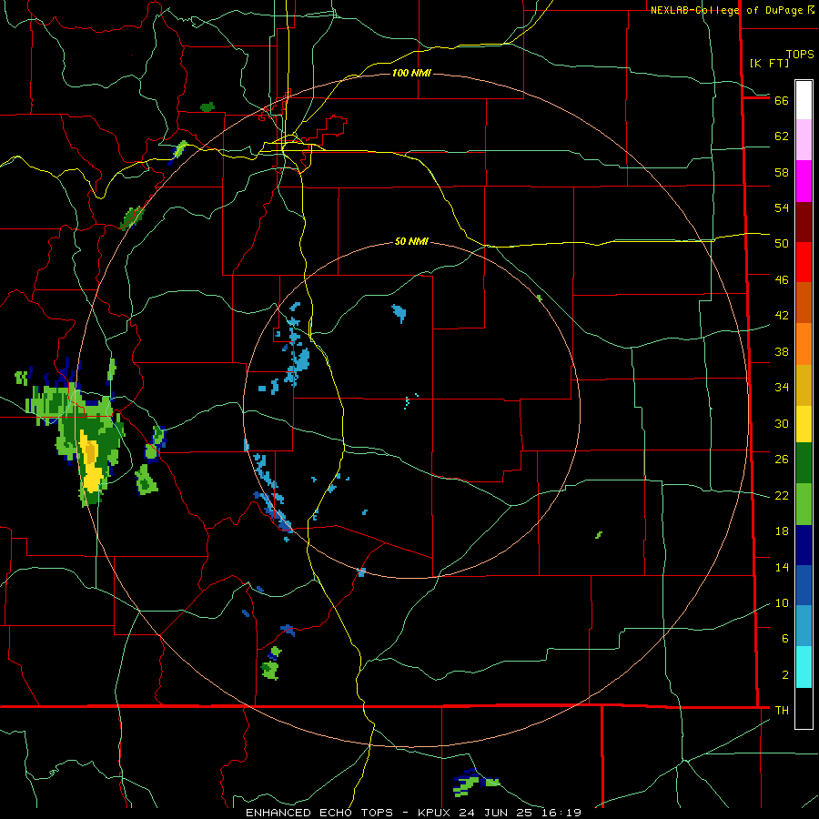The width and height of the screenshot is (819, 819).
Task: Select the light pink legend swatch
Action: click(x=804, y=139)
